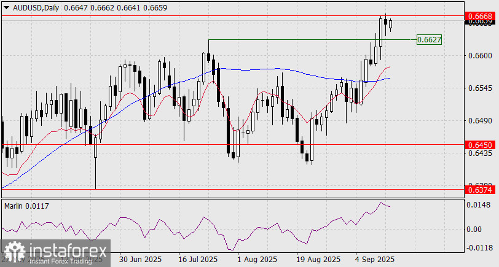This screenshot has height=267, width=499.
Task: Click the 1 Aug 2025 date label
Action: coord(257,260)
